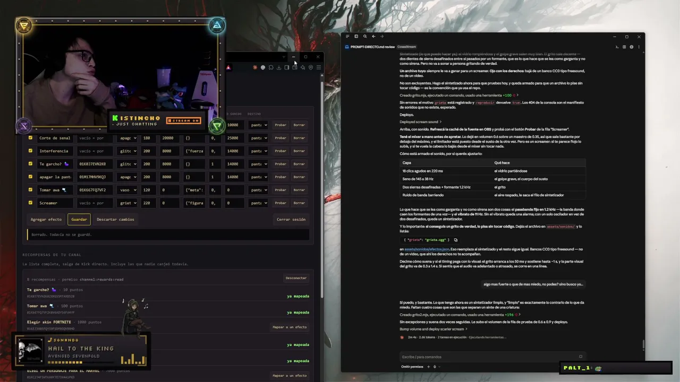The image size is (680, 382).
Task: Expand the 'Creado grito2.mjs' tool summary
Action: 459,315
